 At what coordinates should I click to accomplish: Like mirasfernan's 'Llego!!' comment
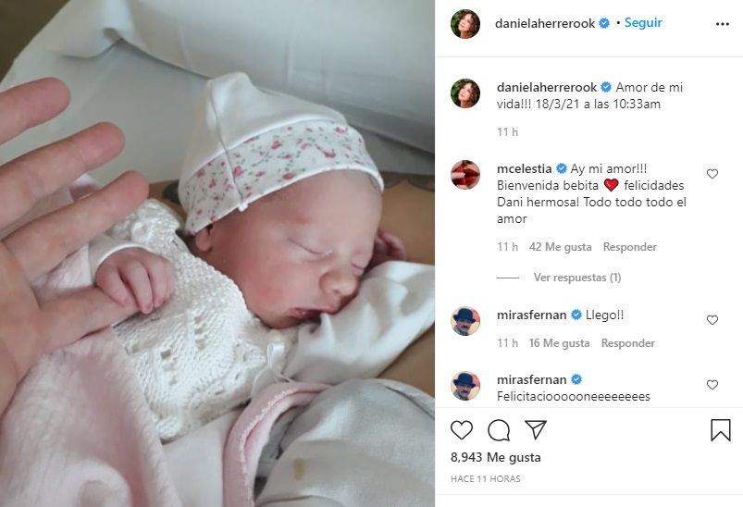tap(712, 320)
